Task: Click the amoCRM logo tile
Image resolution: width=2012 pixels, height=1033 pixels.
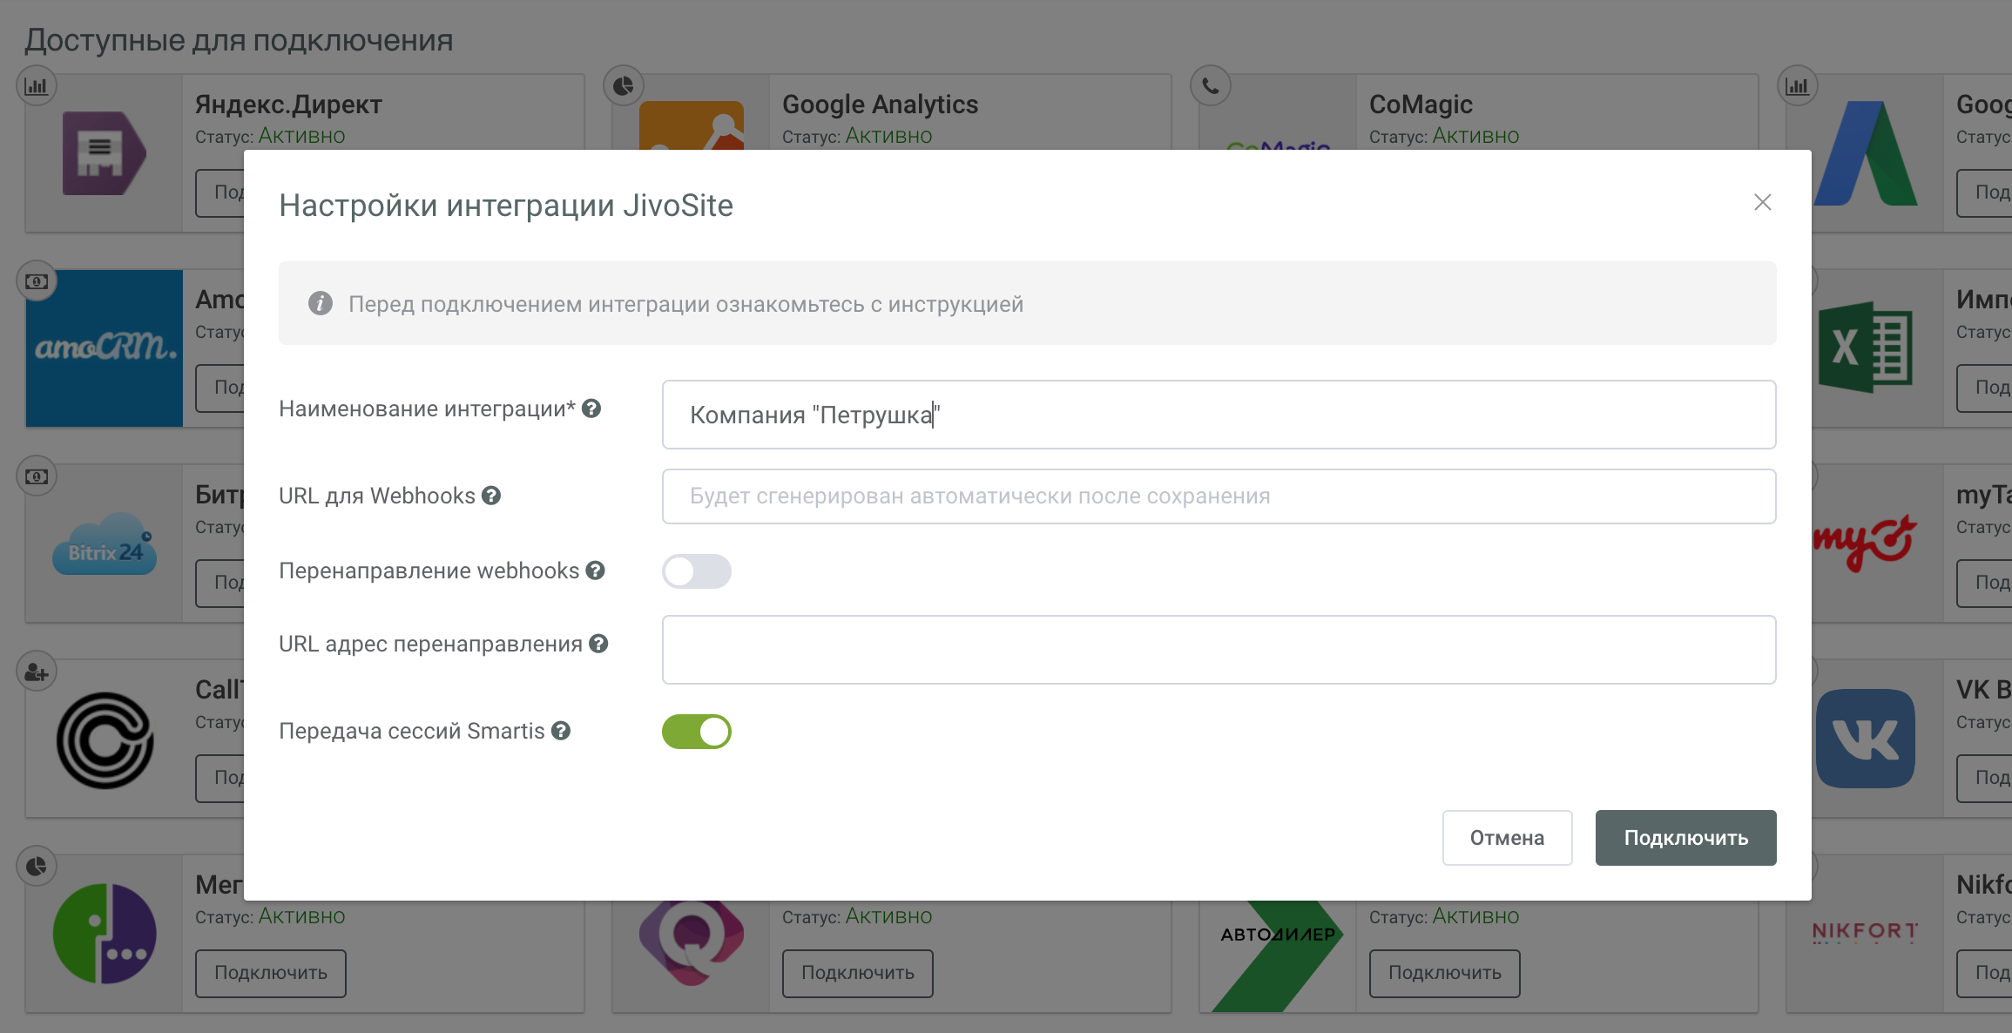Action: [105, 348]
